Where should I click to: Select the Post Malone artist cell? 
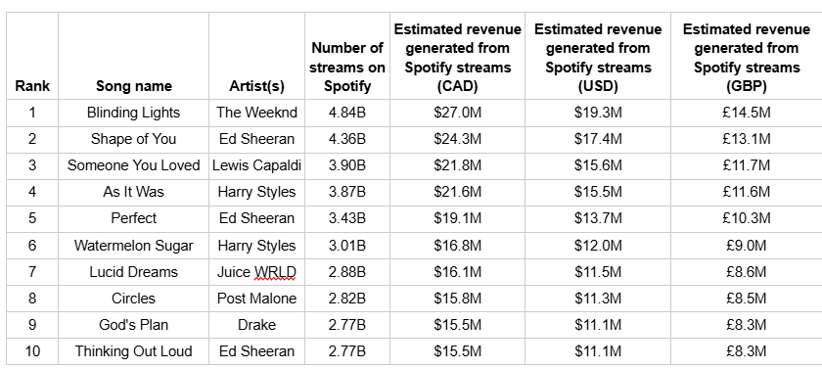pos(256,299)
